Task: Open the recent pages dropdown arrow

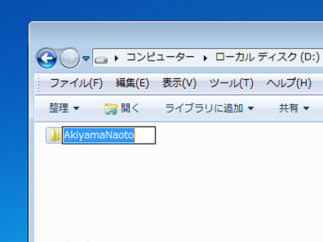Action: click(x=86, y=58)
